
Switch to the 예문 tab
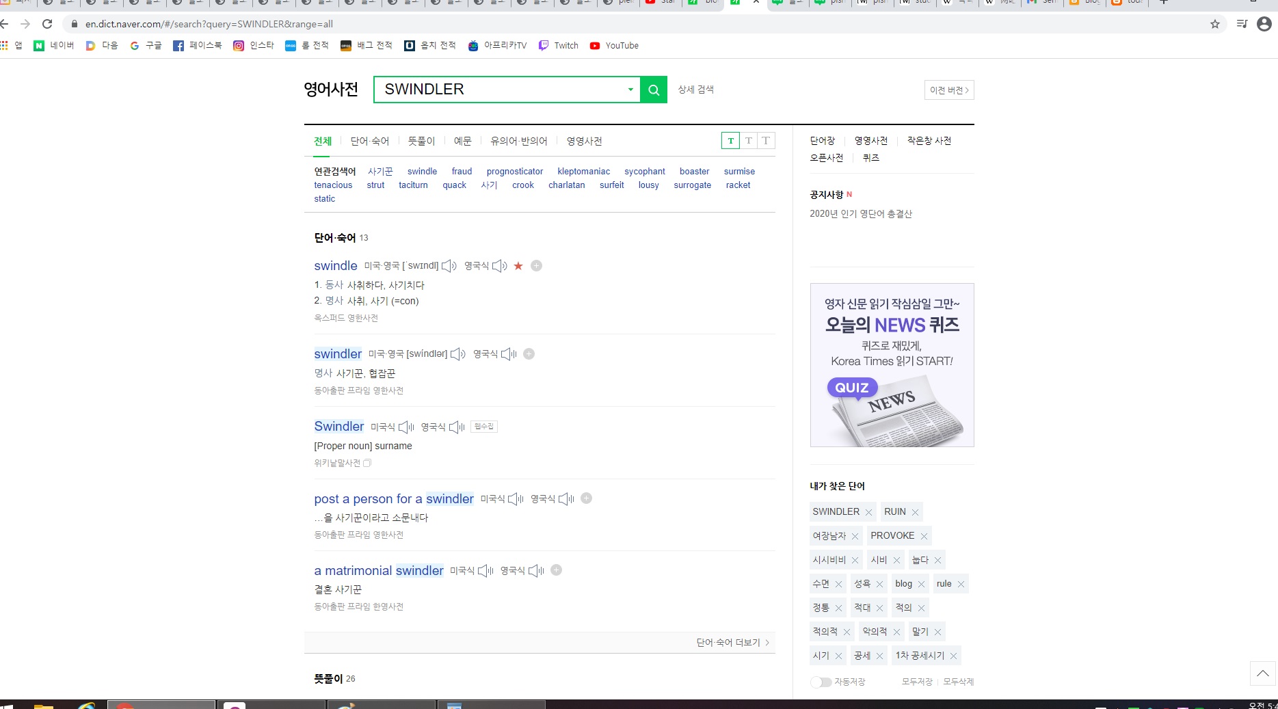pyautogui.click(x=463, y=142)
